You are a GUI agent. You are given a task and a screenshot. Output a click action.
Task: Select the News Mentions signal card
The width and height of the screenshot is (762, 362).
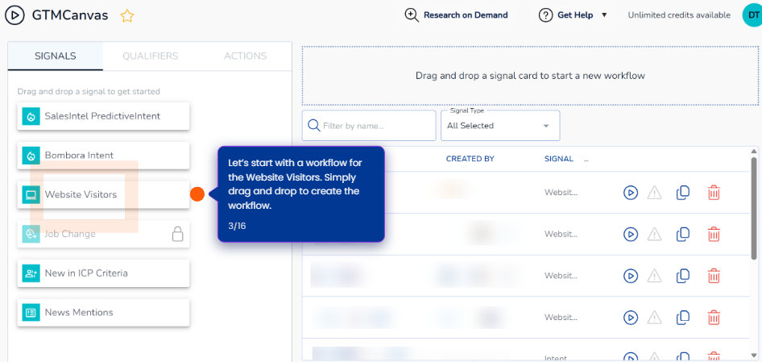pos(103,312)
